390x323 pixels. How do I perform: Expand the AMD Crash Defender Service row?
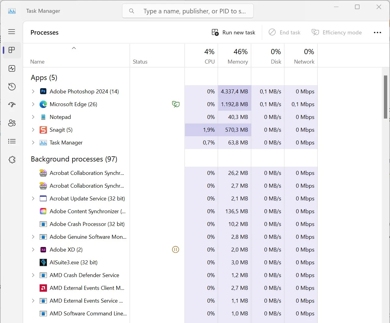coord(33,275)
